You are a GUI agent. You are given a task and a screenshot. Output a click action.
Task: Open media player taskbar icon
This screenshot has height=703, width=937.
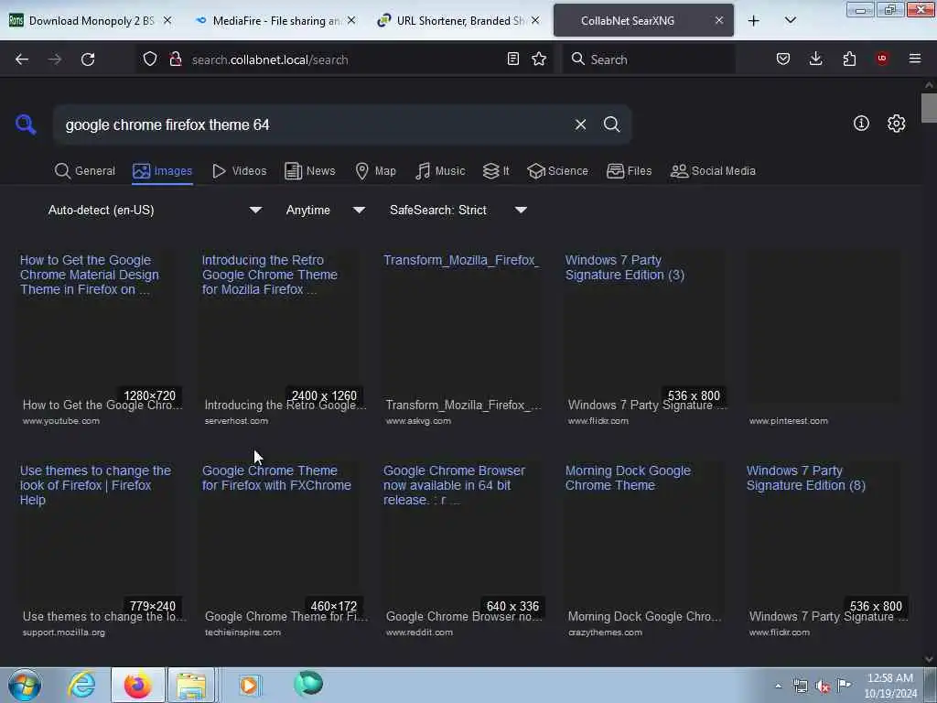(249, 685)
